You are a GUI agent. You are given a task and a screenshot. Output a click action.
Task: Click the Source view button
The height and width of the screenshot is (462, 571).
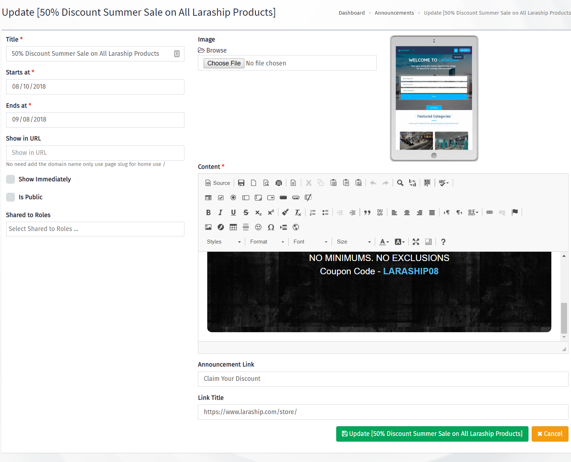pyautogui.click(x=218, y=183)
